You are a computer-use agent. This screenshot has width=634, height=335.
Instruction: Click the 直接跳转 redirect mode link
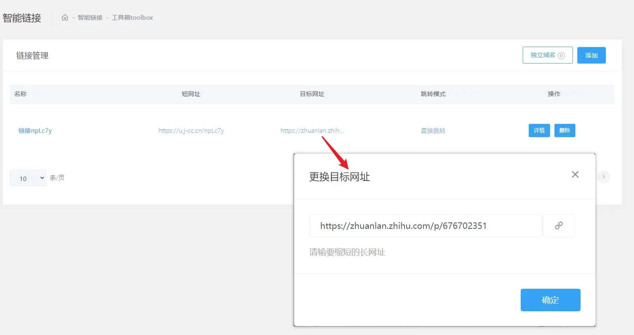(433, 131)
